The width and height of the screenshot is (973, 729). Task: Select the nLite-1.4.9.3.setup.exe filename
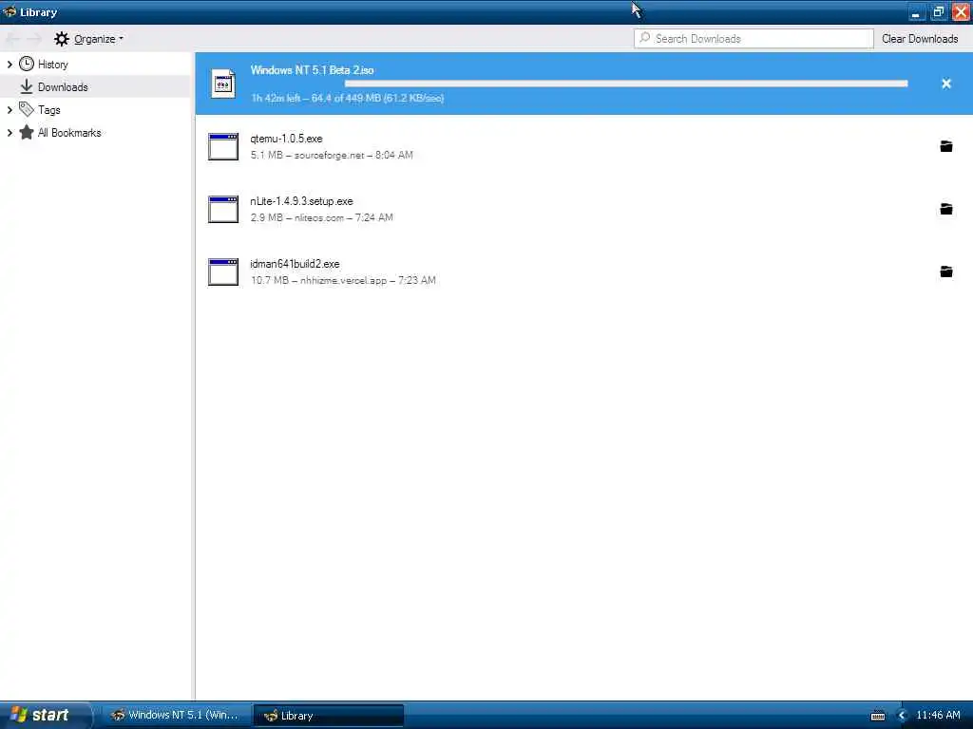point(301,201)
